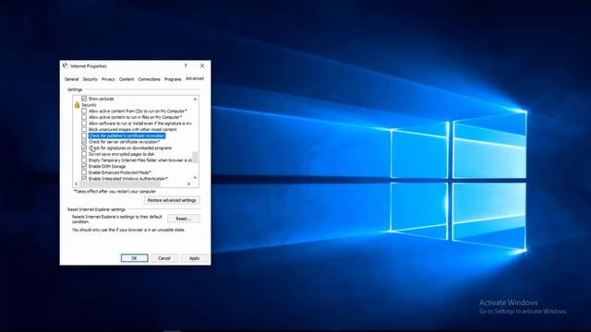Click the Reset... button

click(184, 219)
